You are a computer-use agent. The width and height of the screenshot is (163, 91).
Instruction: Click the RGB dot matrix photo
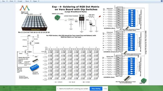(34, 23)
